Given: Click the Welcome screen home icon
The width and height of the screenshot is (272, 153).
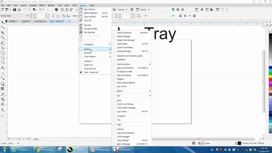Looking at the screenshot, I should pos(6,21).
